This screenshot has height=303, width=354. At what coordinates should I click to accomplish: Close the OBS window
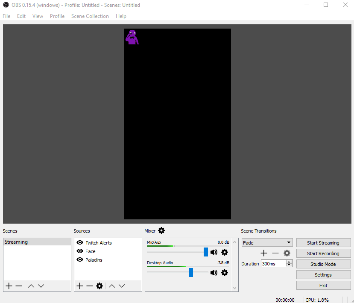(345, 5)
